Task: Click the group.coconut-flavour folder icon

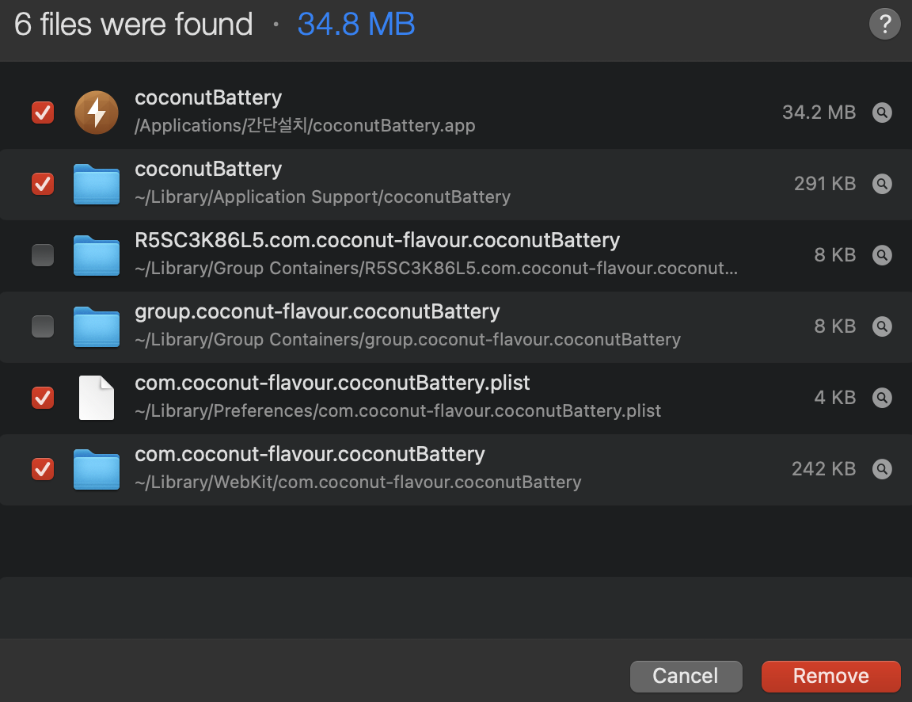Action: 97,326
